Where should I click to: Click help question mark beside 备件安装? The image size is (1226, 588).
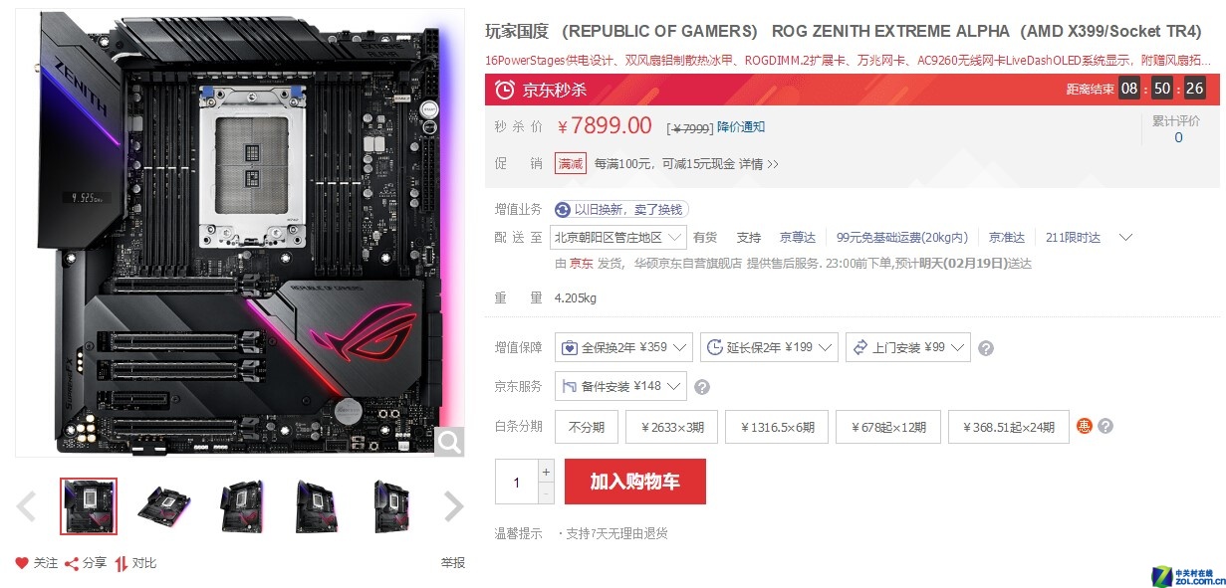(702, 387)
